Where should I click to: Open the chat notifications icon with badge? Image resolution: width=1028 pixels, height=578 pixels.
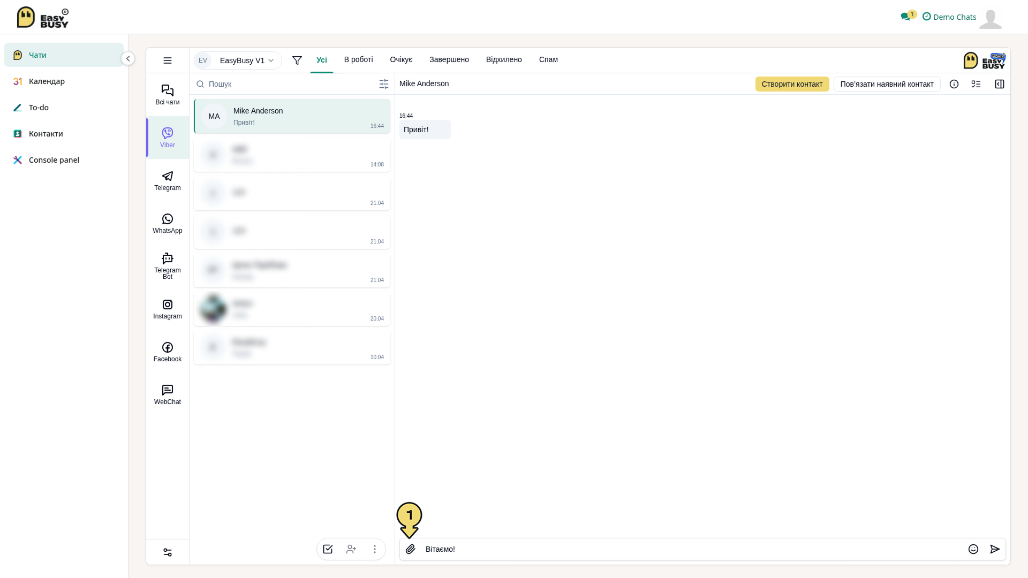pyautogui.click(x=908, y=16)
